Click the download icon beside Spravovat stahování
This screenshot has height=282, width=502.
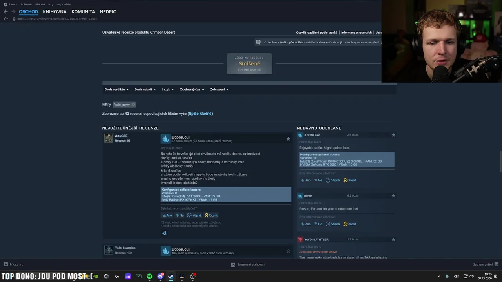click(x=233, y=264)
